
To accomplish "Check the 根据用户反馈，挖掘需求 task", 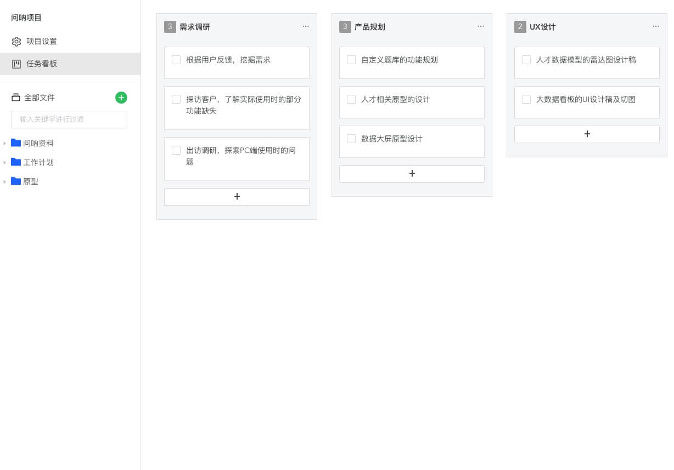I will point(176,60).
